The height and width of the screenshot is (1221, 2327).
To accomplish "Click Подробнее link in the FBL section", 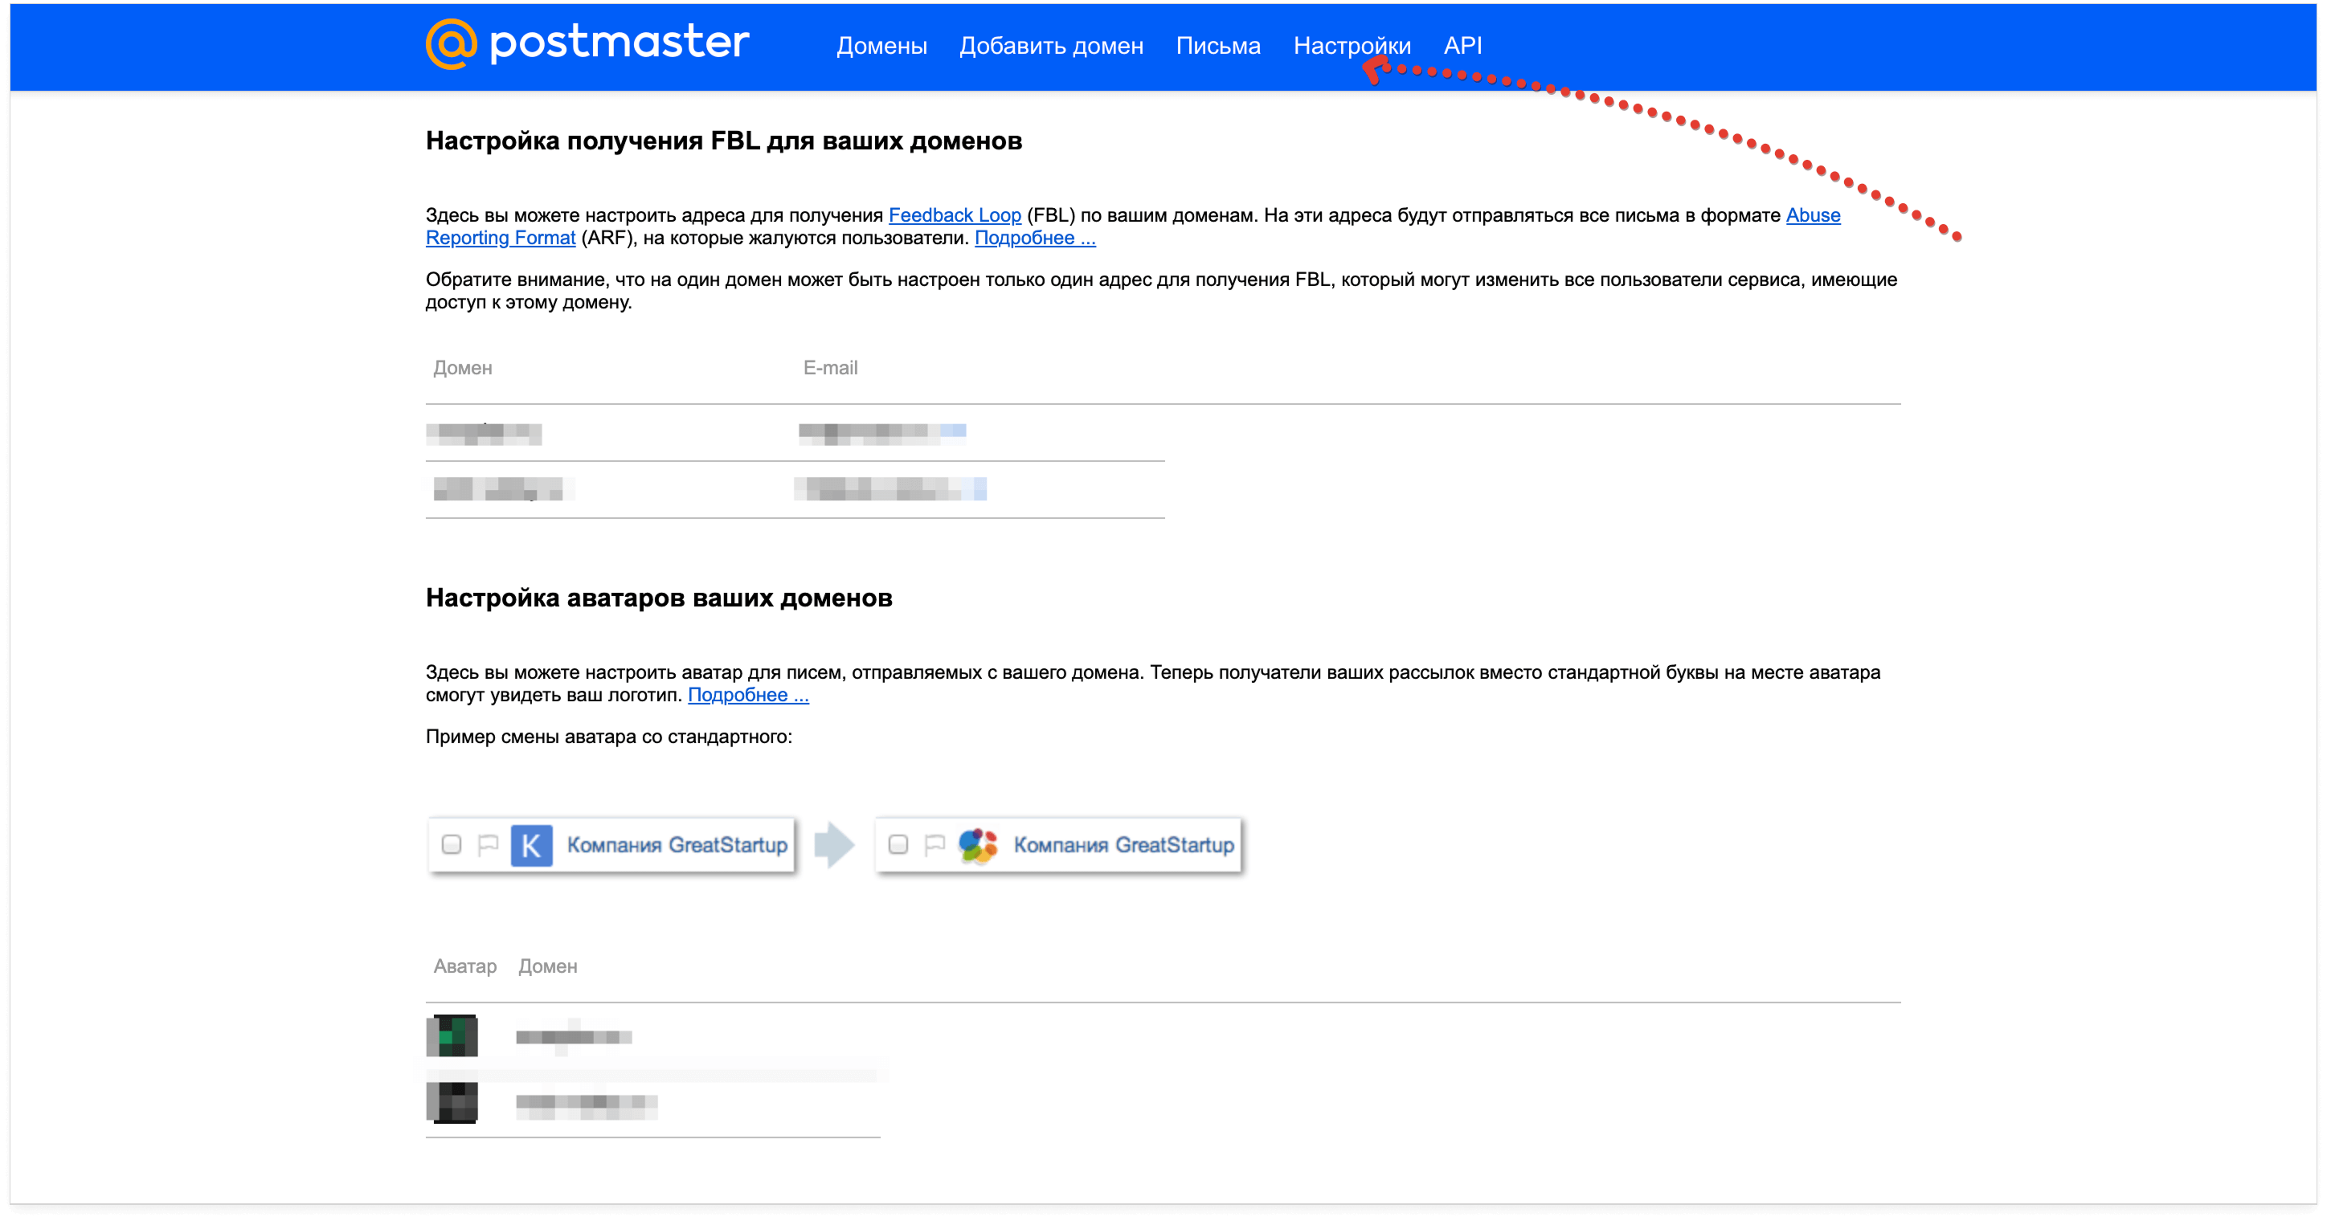I will tap(1034, 238).
